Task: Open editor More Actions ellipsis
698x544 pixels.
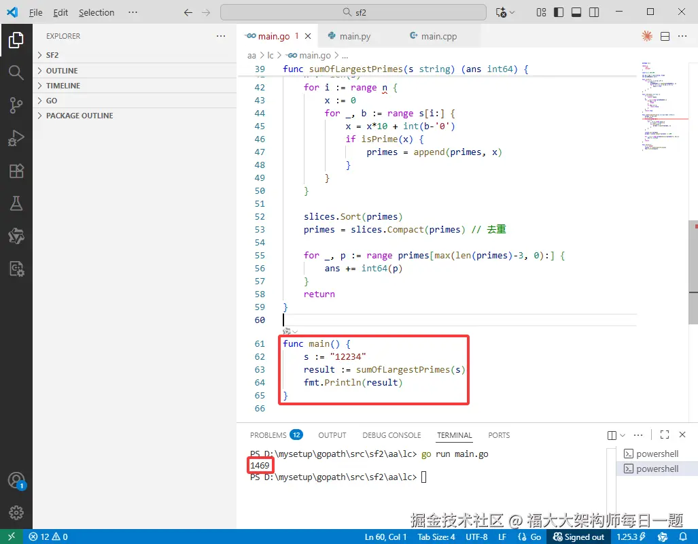Action: tap(682, 36)
